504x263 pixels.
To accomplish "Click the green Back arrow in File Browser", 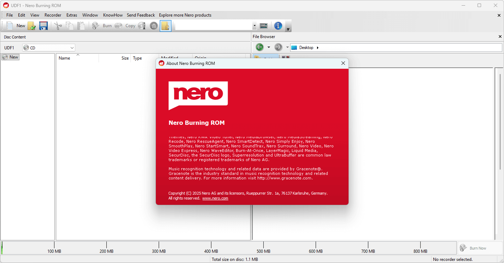I will 259,47.
